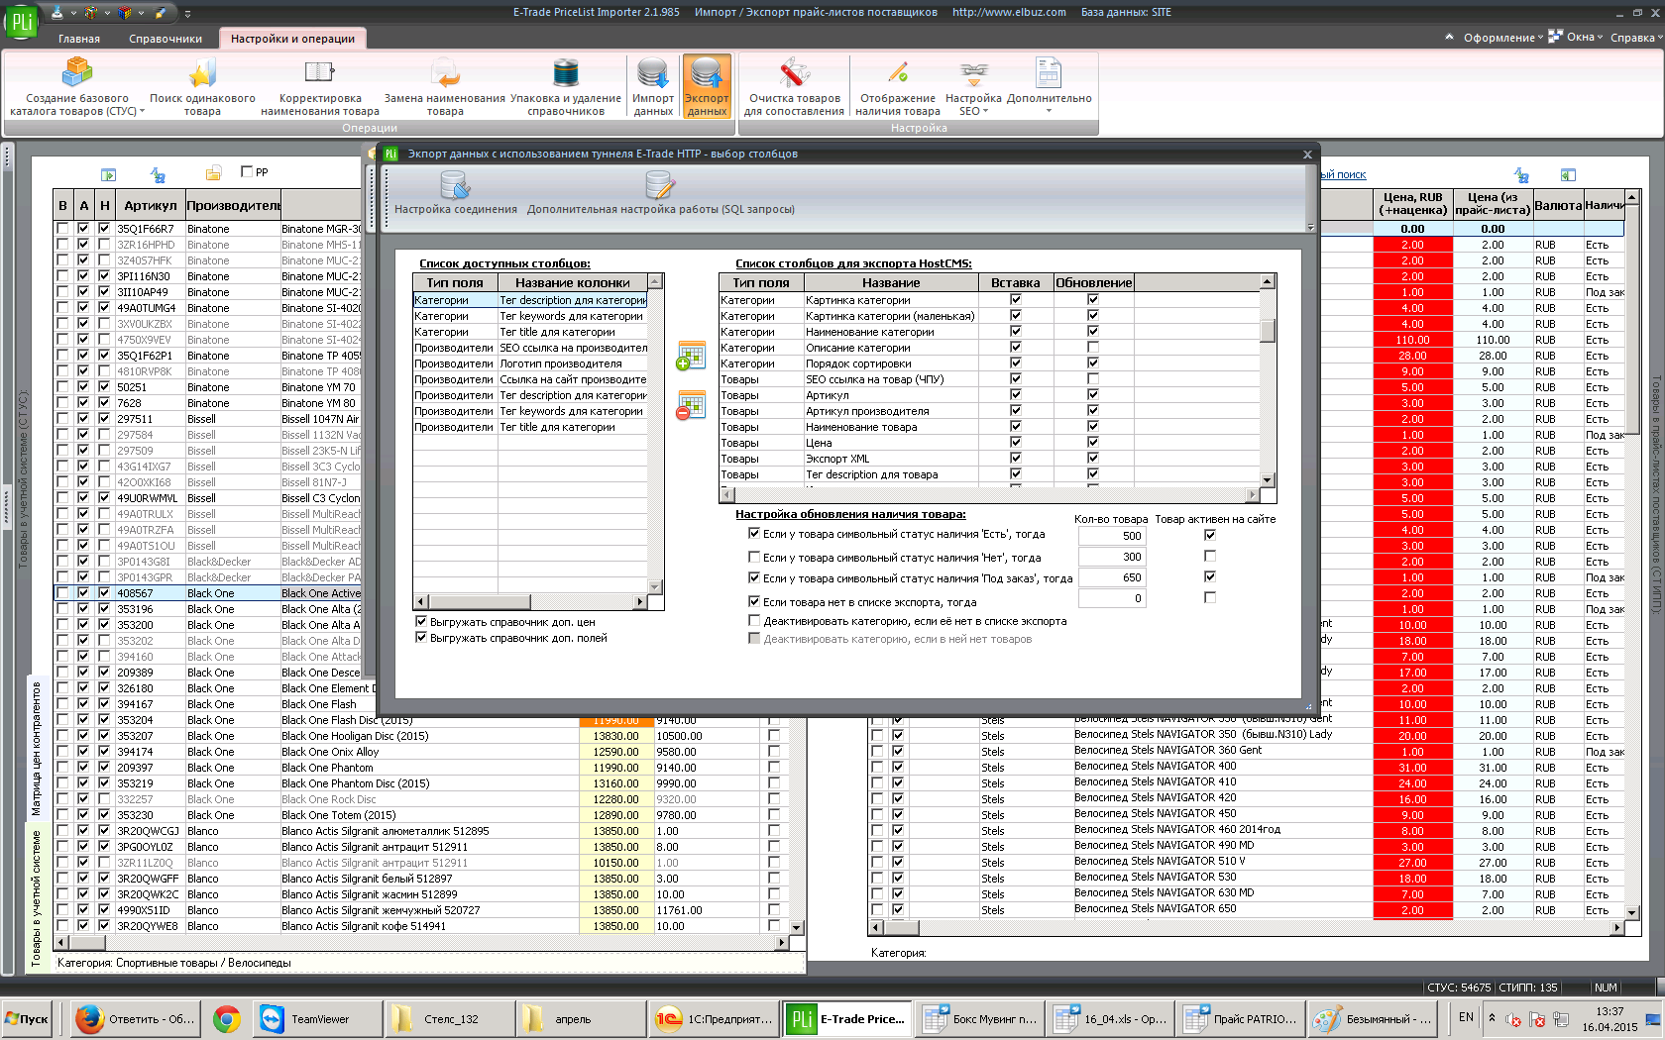Open Очистка товаров для сопоставления
The height and width of the screenshot is (1040, 1665).
(794, 87)
